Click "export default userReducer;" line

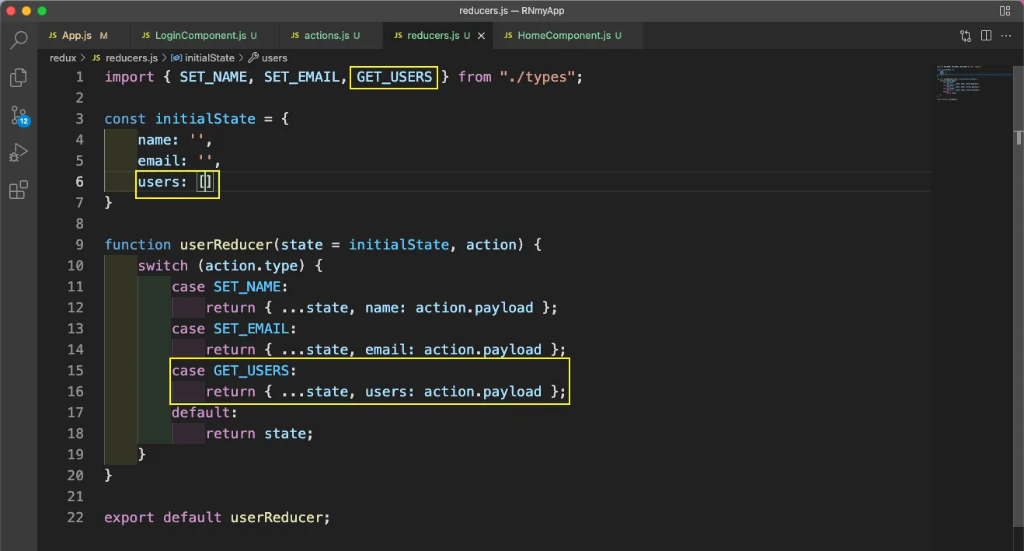(218, 518)
